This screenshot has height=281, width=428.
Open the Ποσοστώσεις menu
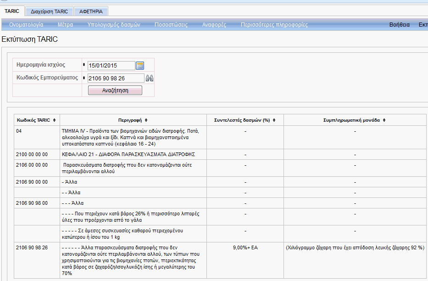point(171,25)
